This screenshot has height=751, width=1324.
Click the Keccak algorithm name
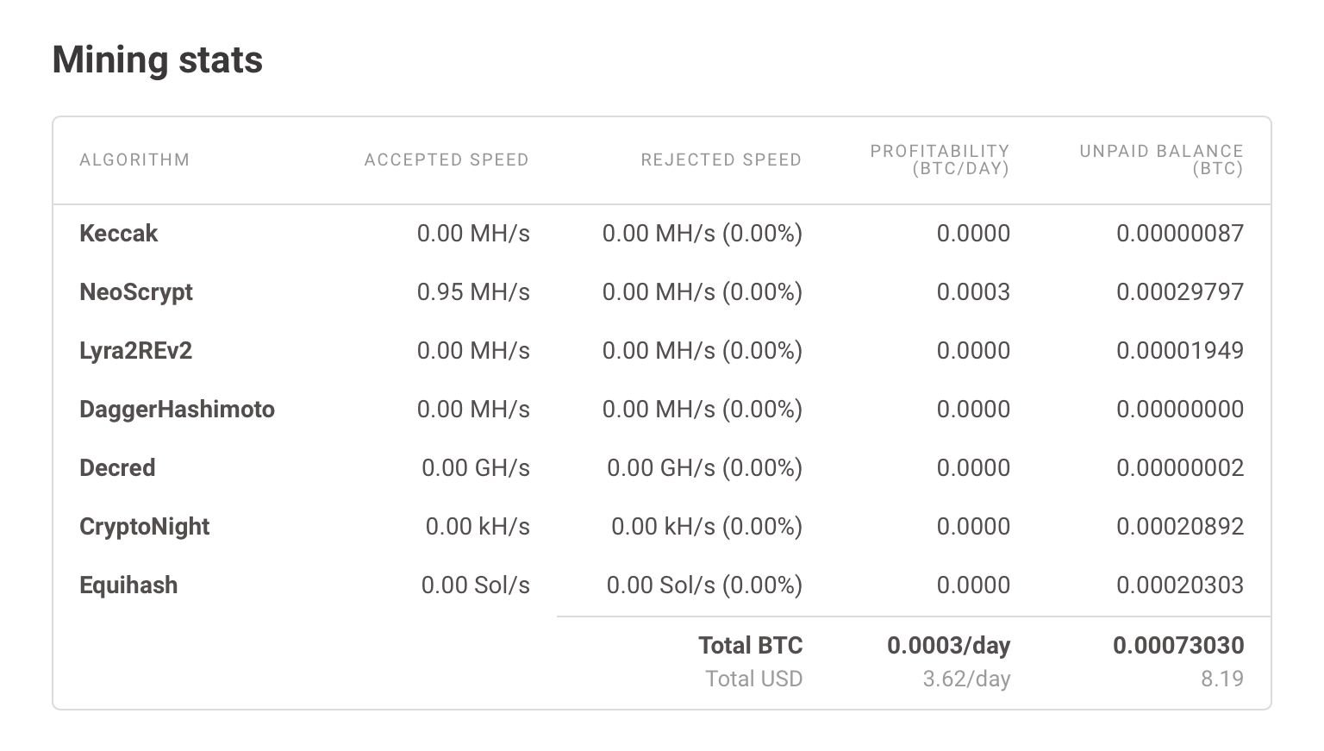click(118, 234)
